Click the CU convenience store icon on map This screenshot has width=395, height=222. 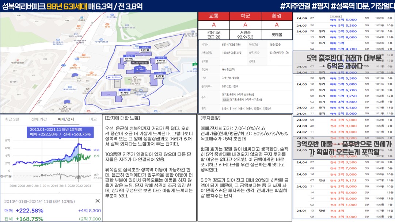click(79, 78)
